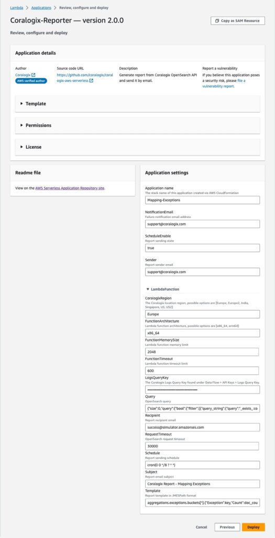
Task: Go to Applications in the breadcrumb
Action: [x=41, y=7]
